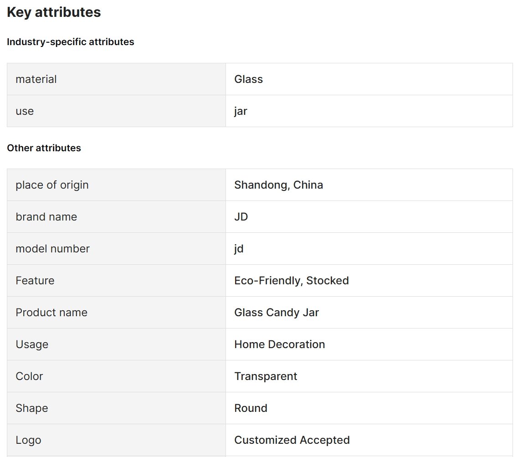
Task: Click the use attribute label
Action: [25, 111]
